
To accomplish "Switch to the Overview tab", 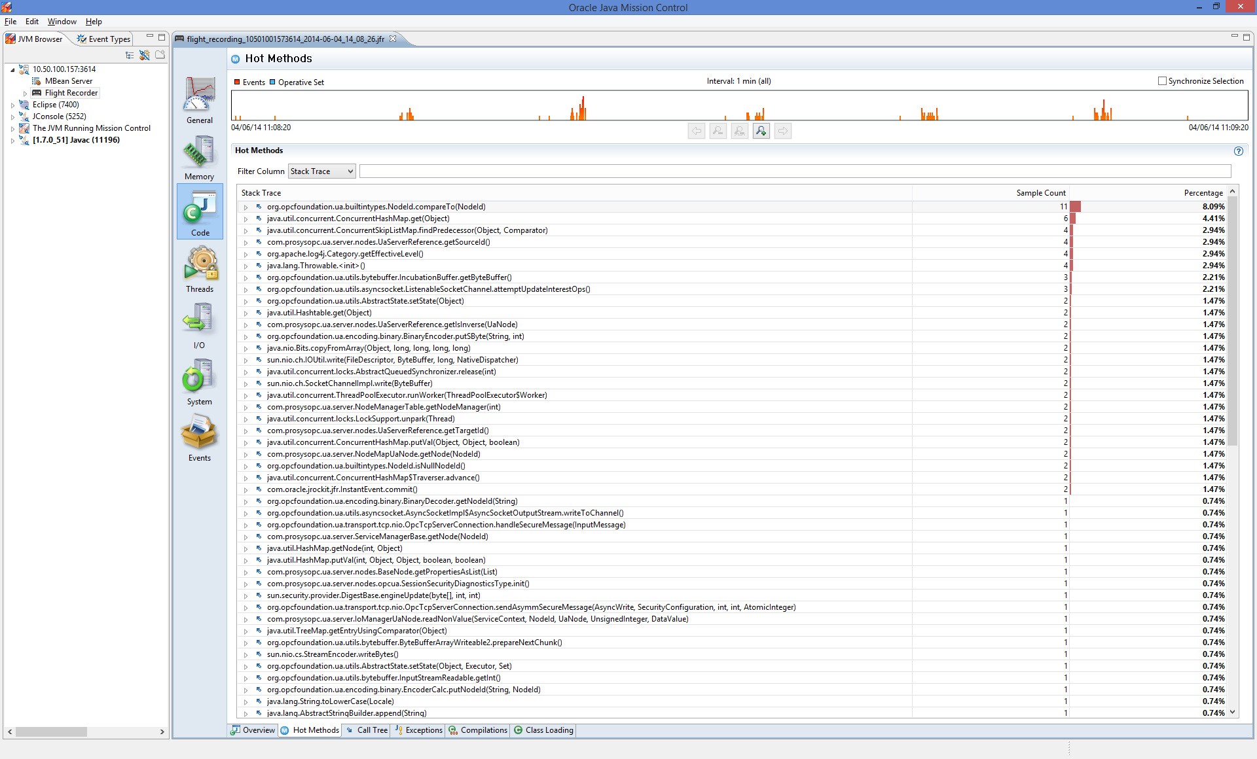I will [x=253, y=730].
